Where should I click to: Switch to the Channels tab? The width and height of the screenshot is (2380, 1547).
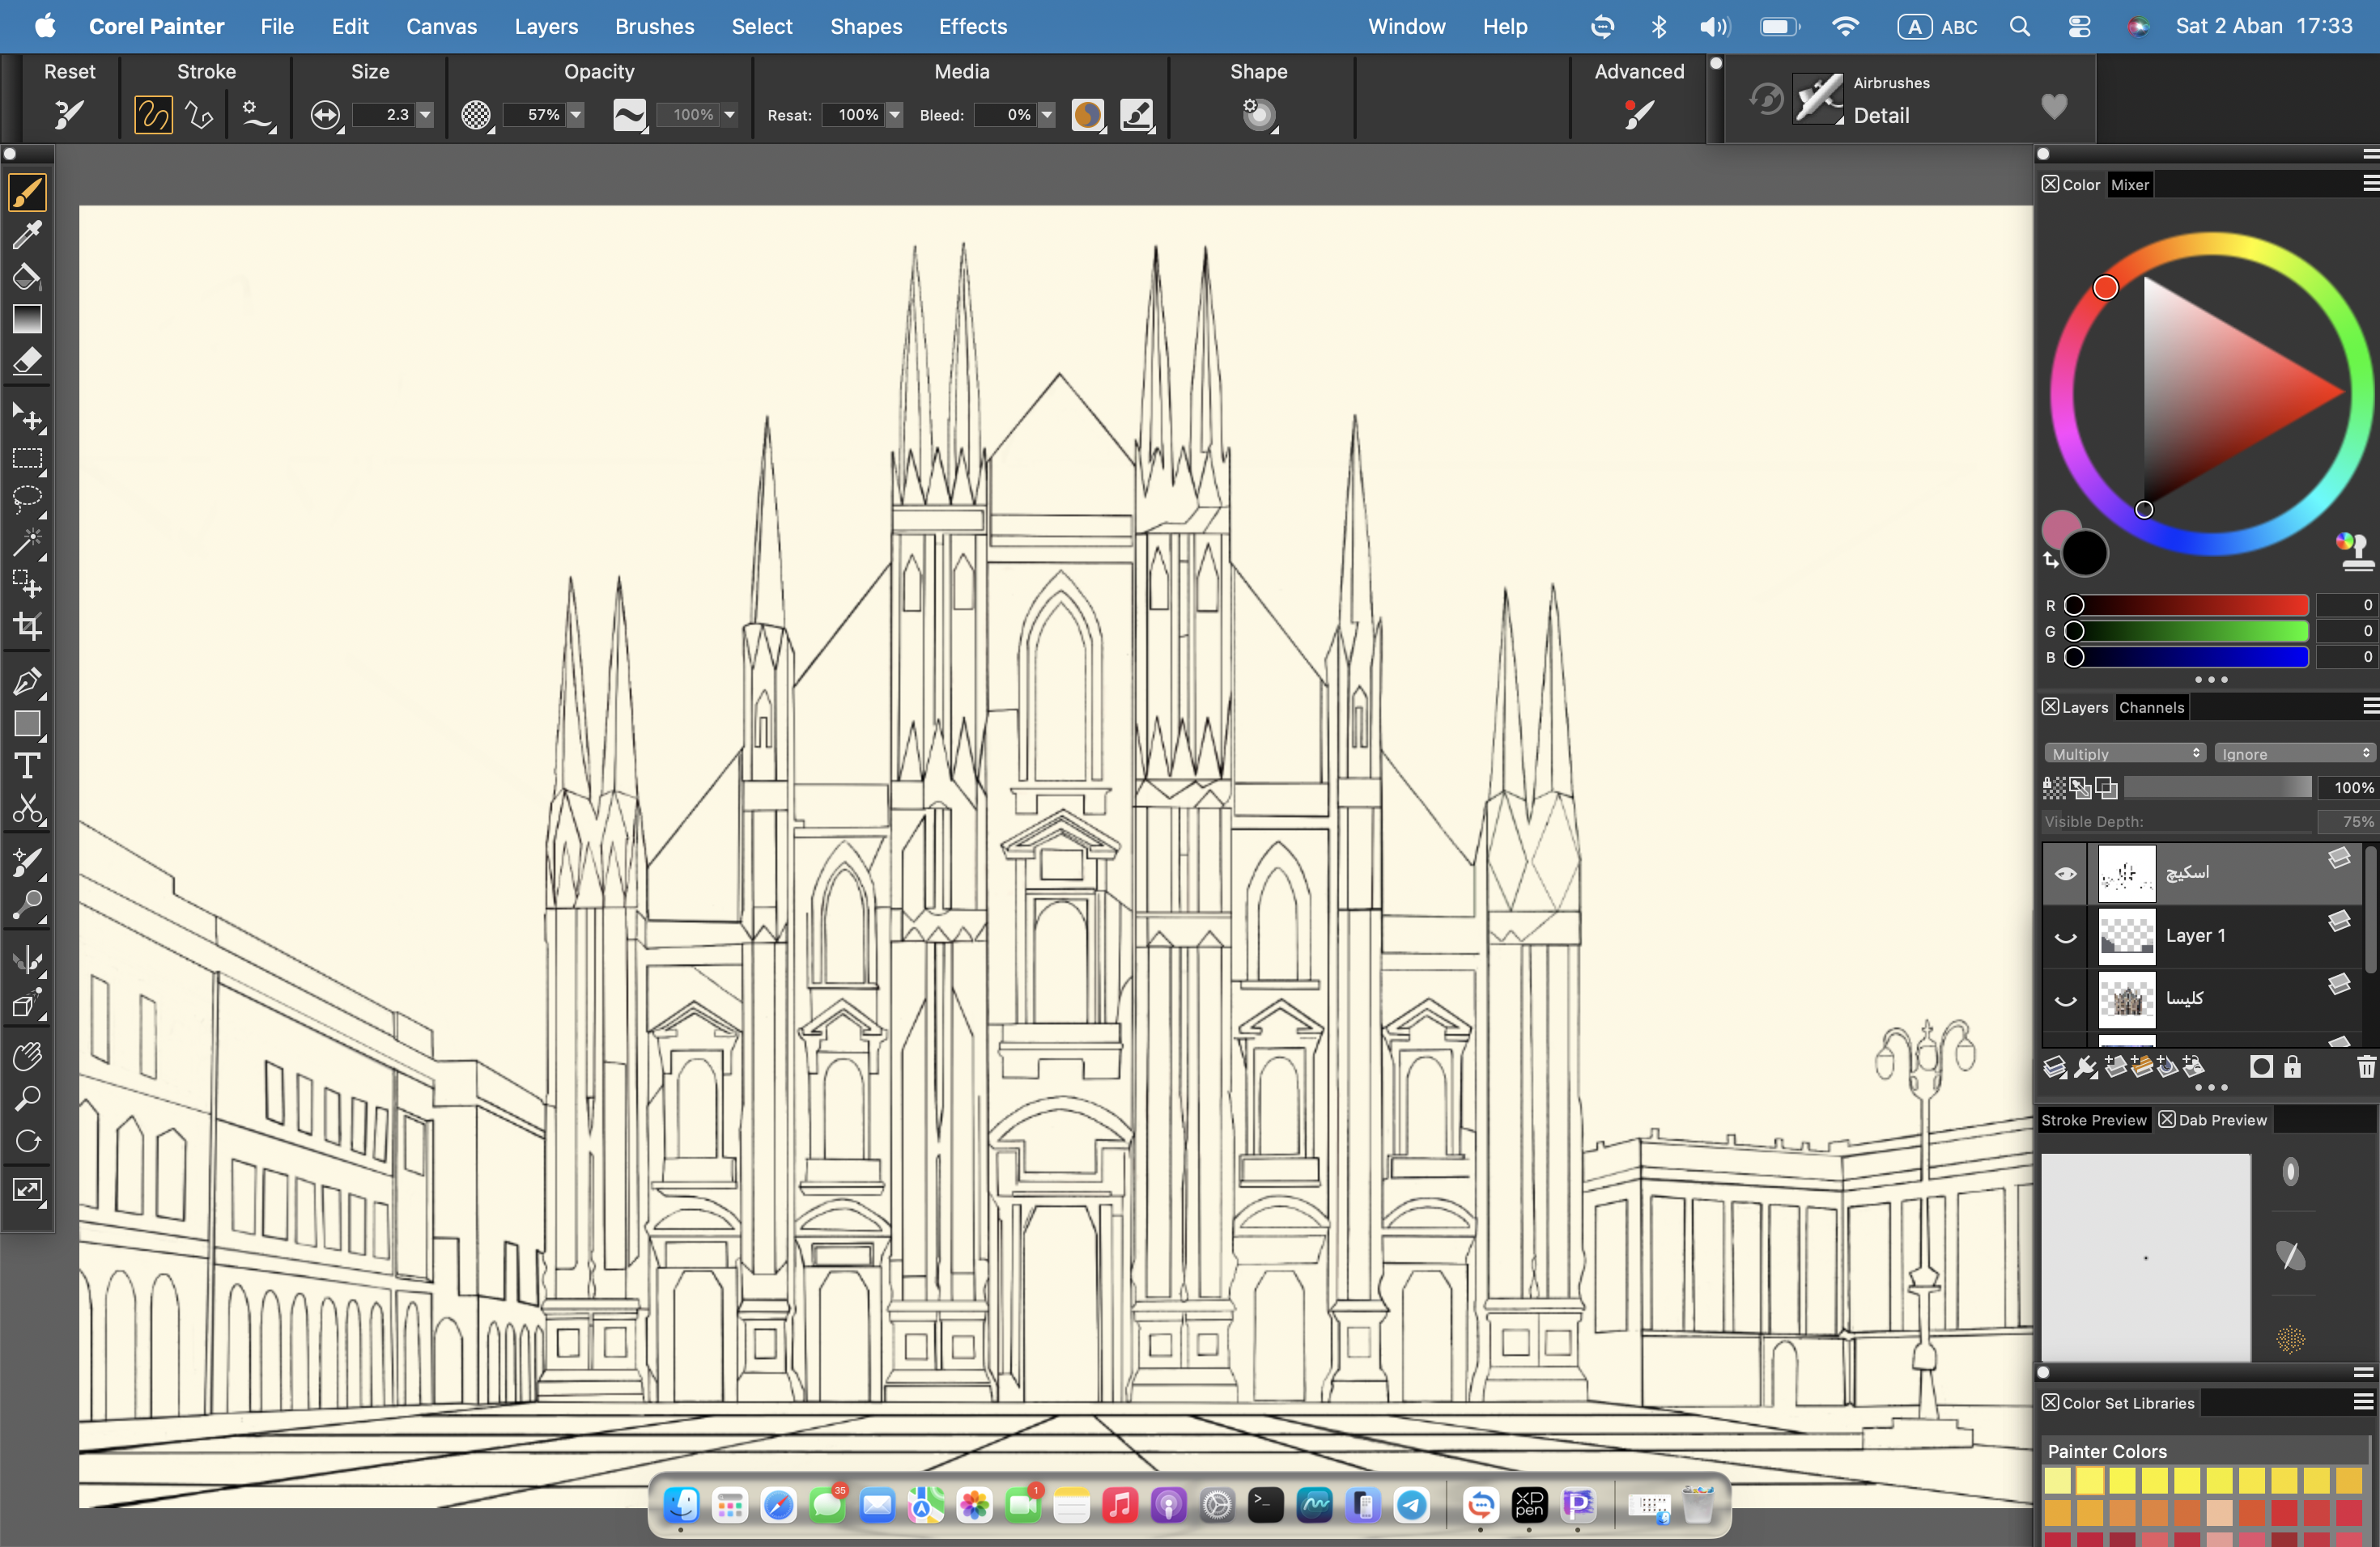click(2151, 707)
